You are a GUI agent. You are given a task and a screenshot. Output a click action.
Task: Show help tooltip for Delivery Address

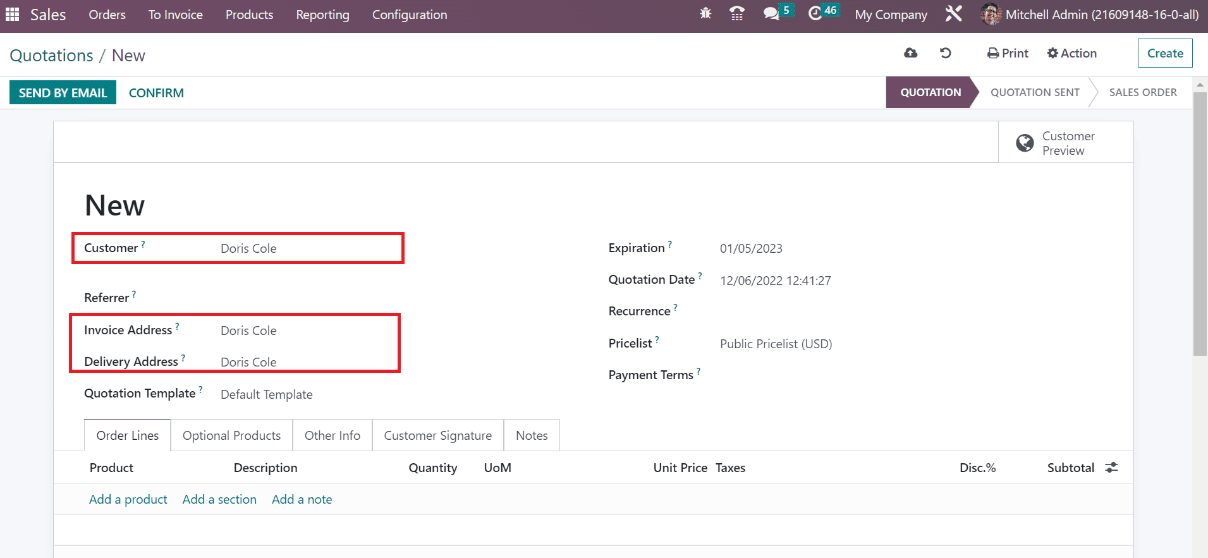[x=183, y=358]
